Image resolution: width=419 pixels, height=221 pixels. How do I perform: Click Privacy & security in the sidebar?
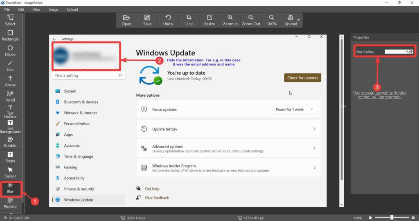click(88, 189)
